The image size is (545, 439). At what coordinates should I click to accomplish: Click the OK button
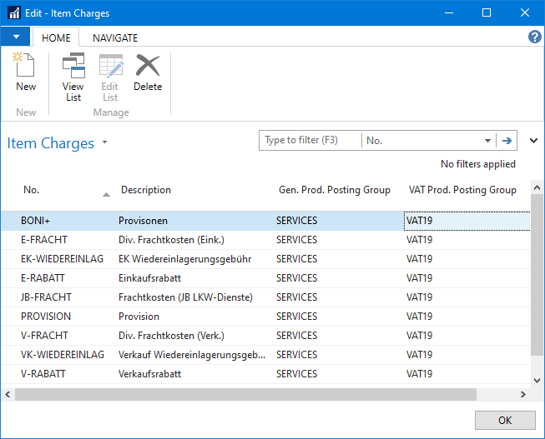click(505, 421)
